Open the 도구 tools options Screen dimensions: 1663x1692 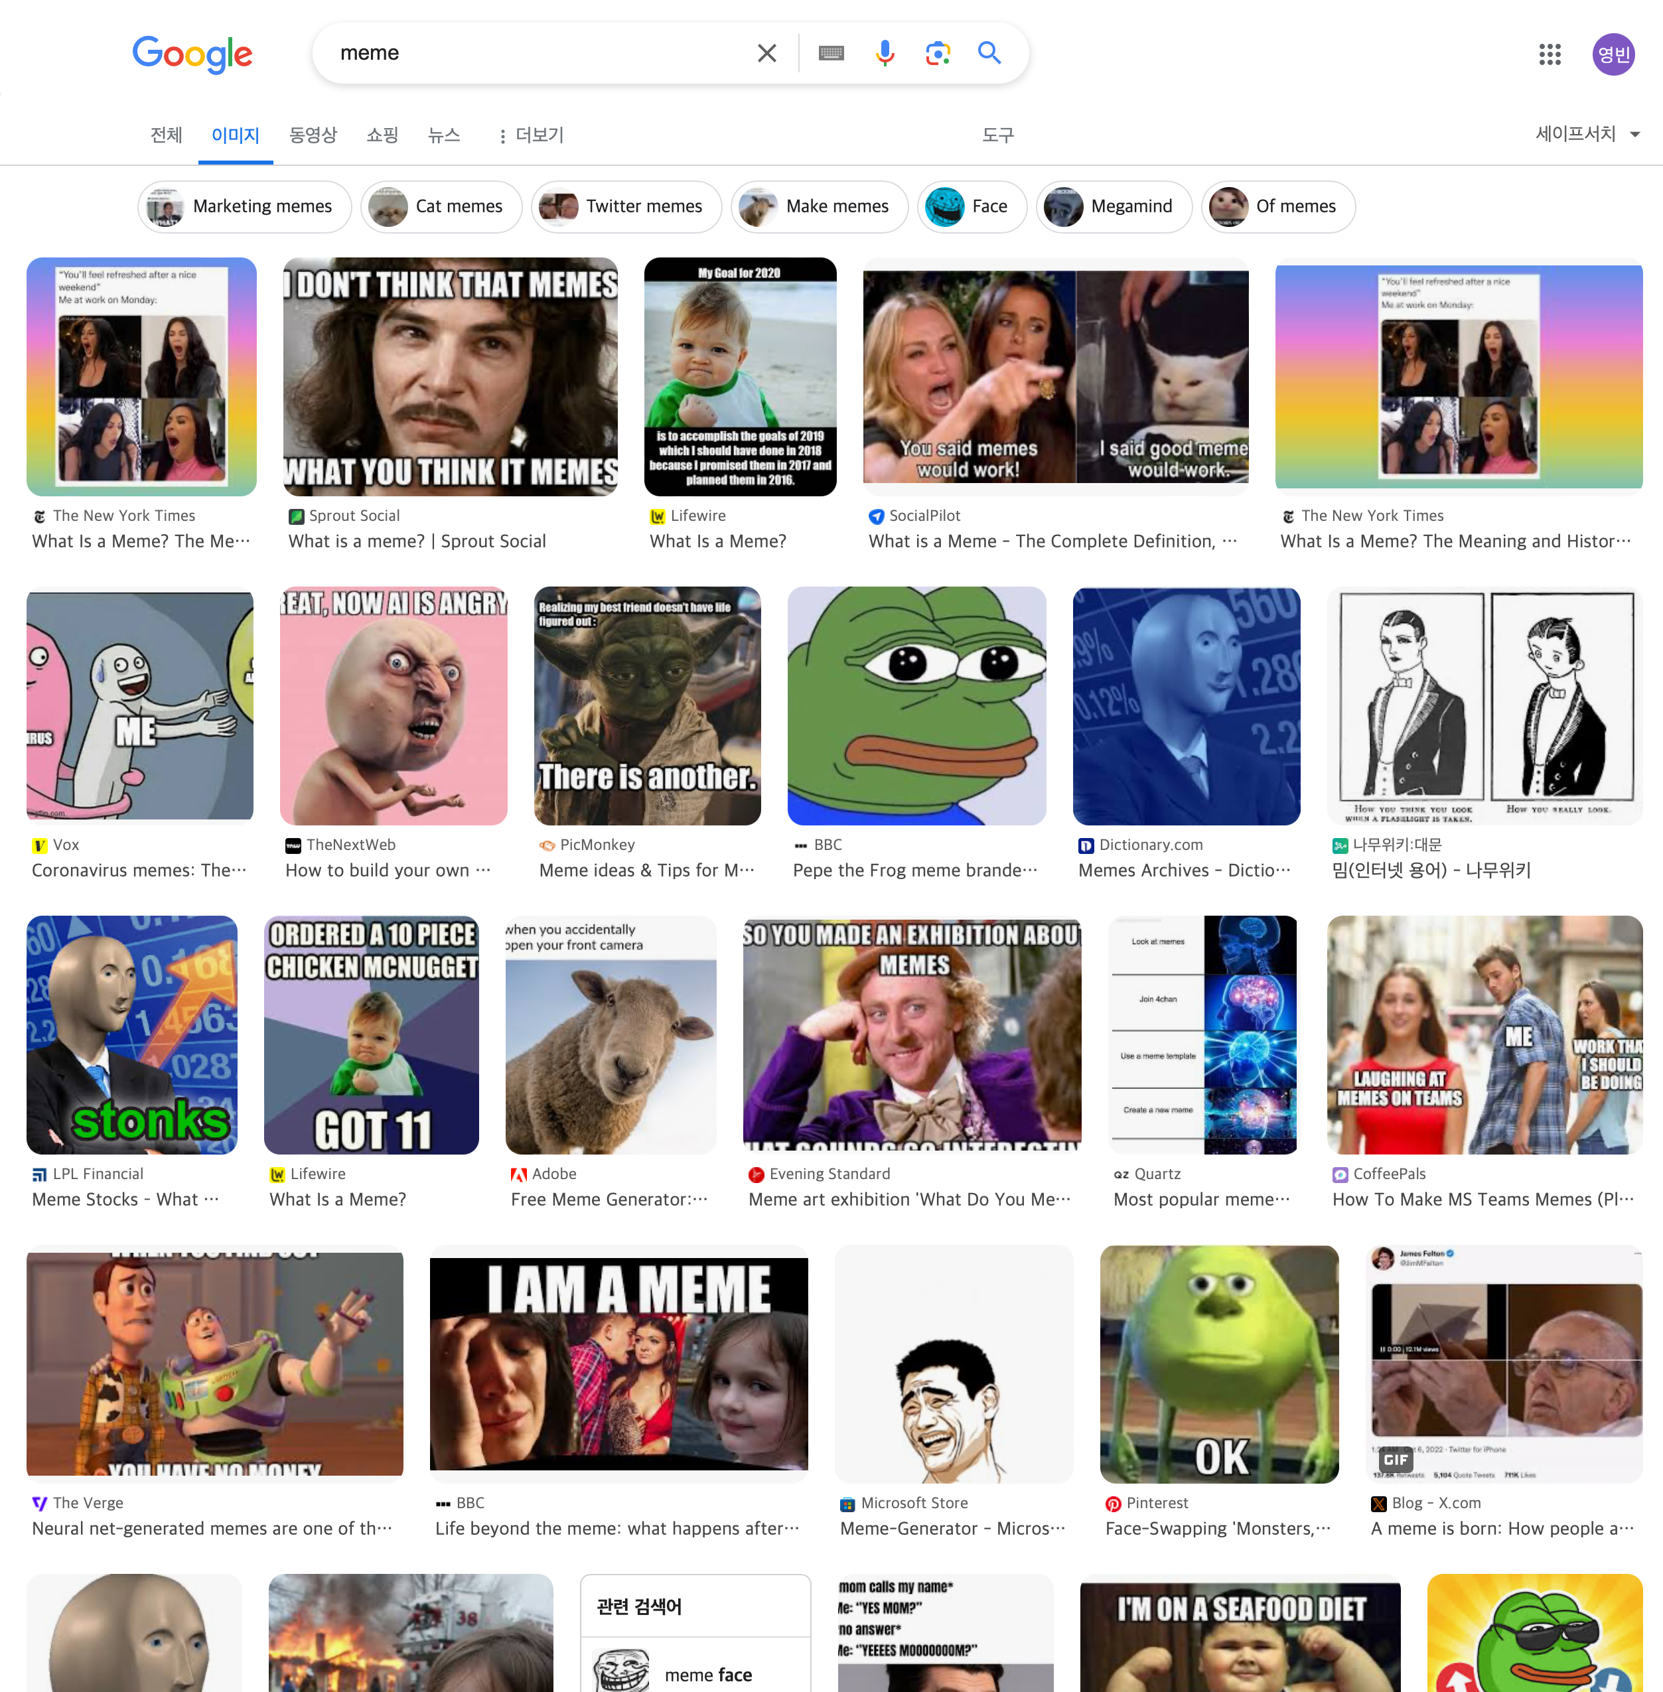click(x=997, y=135)
